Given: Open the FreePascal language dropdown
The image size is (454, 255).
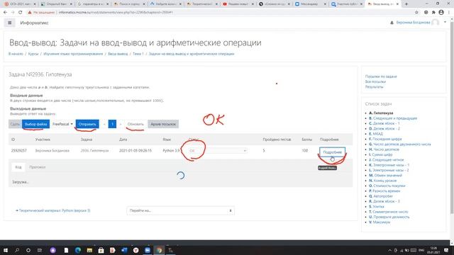Looking at the screenshot, I should pyautogui.click(x=62, y=124).
